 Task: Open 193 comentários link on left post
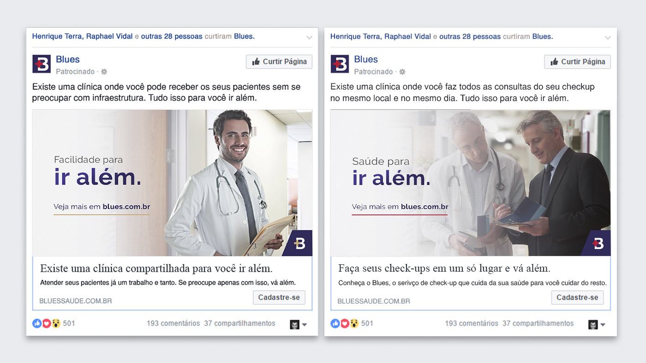tap(173, 323)
